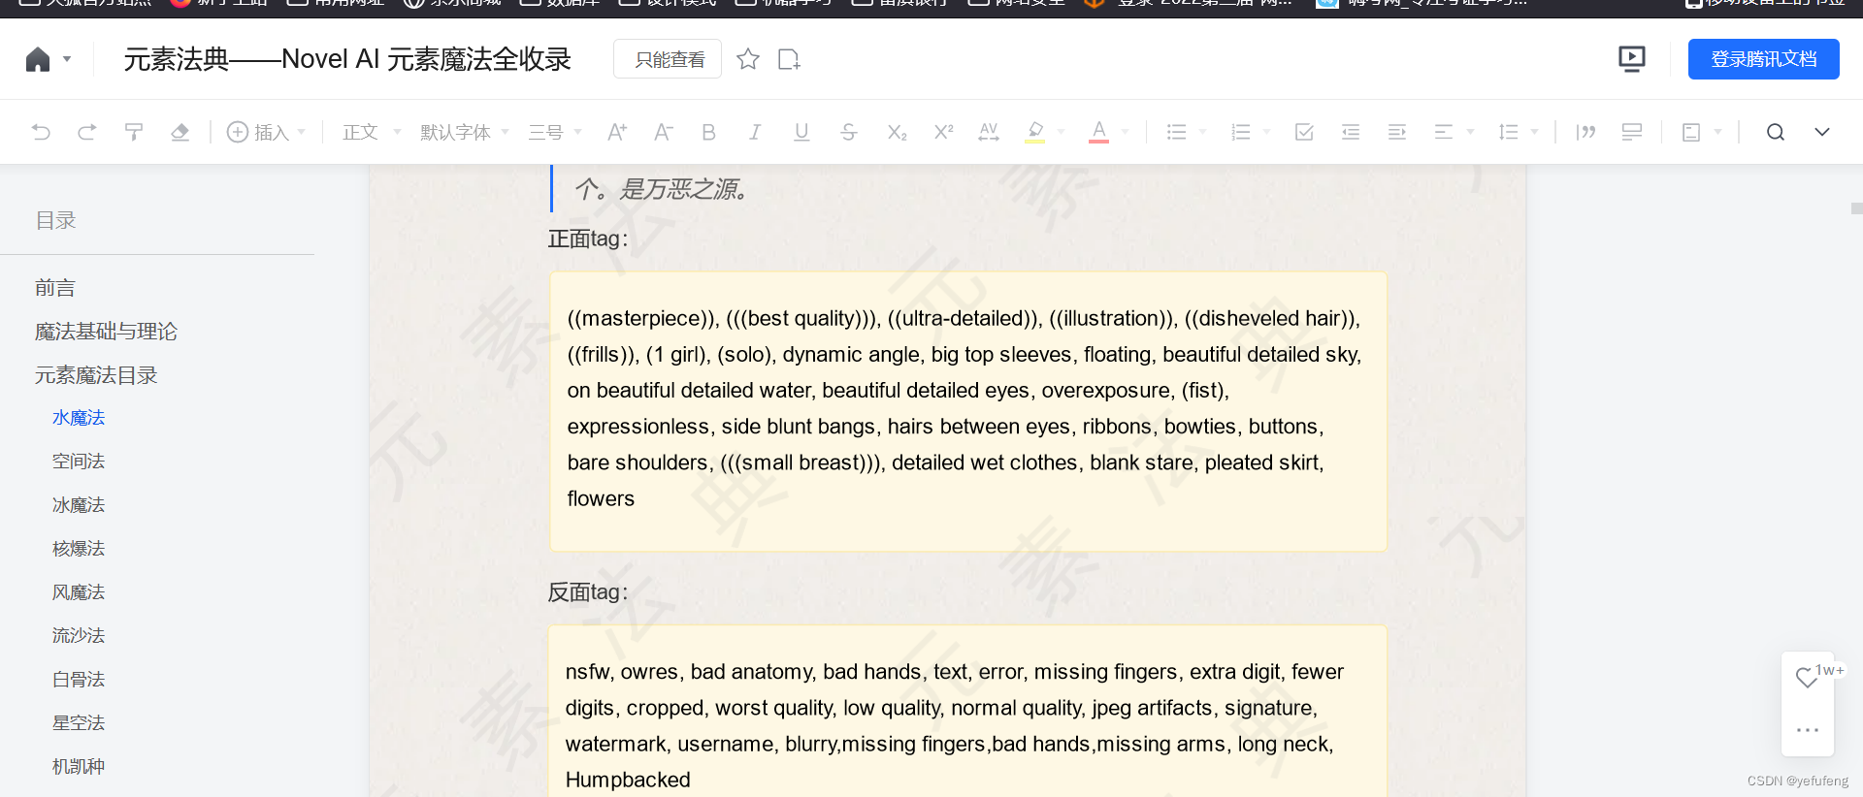The image size is (1863, 797).
Task: Click inside the negative tag text block
Action: (x=968, y=712)
